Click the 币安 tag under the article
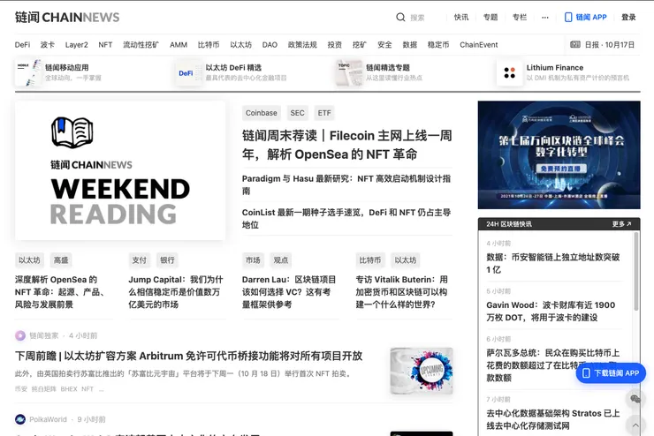 click(x=21, y=389)
